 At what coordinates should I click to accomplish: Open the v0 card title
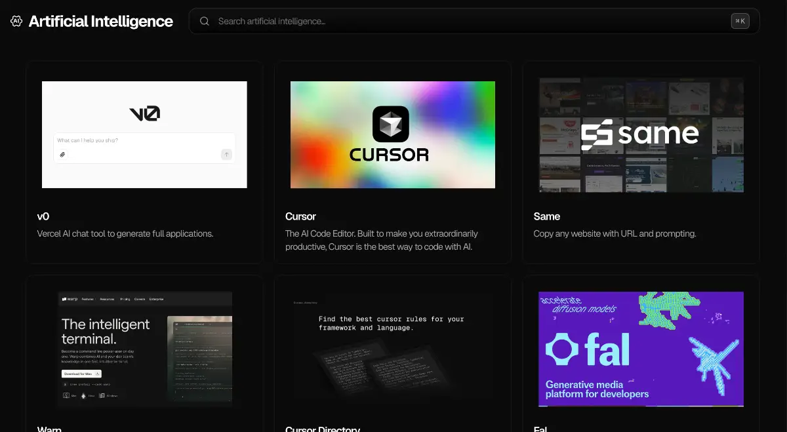pos(43,216)
